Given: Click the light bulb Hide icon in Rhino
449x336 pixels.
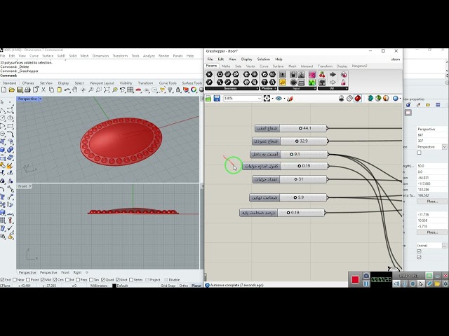Looking at the screenshot, I should pyautogui.click(x=170, y=90).
